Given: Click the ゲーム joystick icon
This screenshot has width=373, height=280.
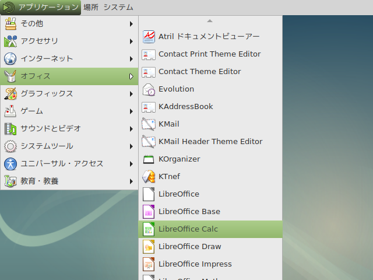Looking at the screenshot, I should (x=10, y=111).
